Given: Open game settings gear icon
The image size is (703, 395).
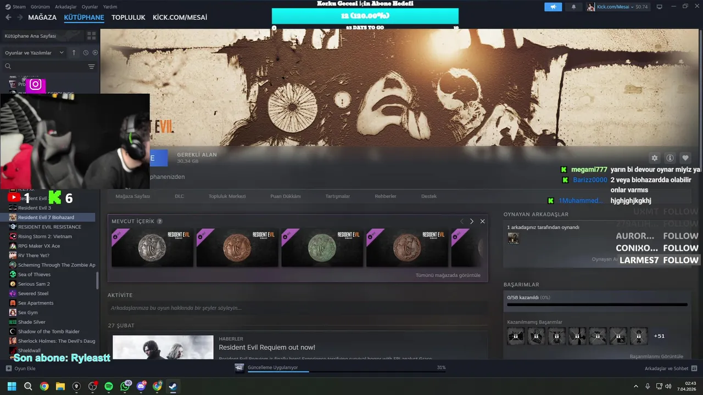Looking at the screenshot, I should point(654,158).
